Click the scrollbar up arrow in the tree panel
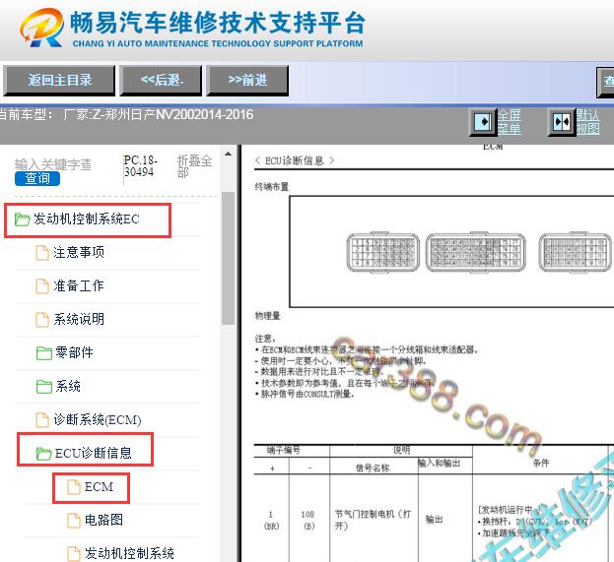614x562 pixels. point(228,155)
